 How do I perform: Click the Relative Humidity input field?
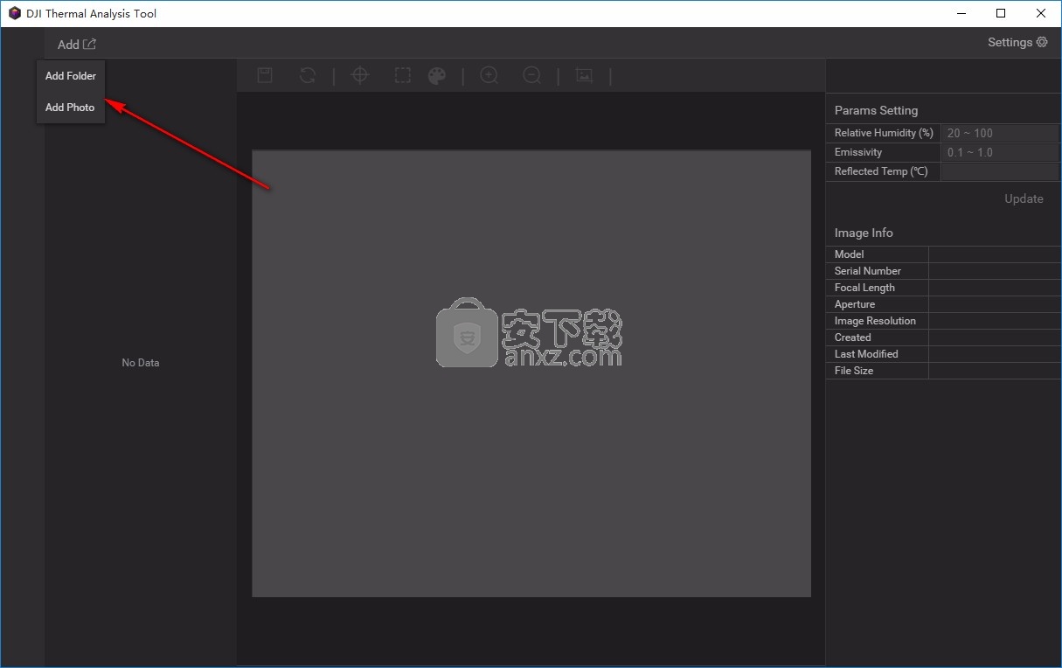coord(1000,133)
